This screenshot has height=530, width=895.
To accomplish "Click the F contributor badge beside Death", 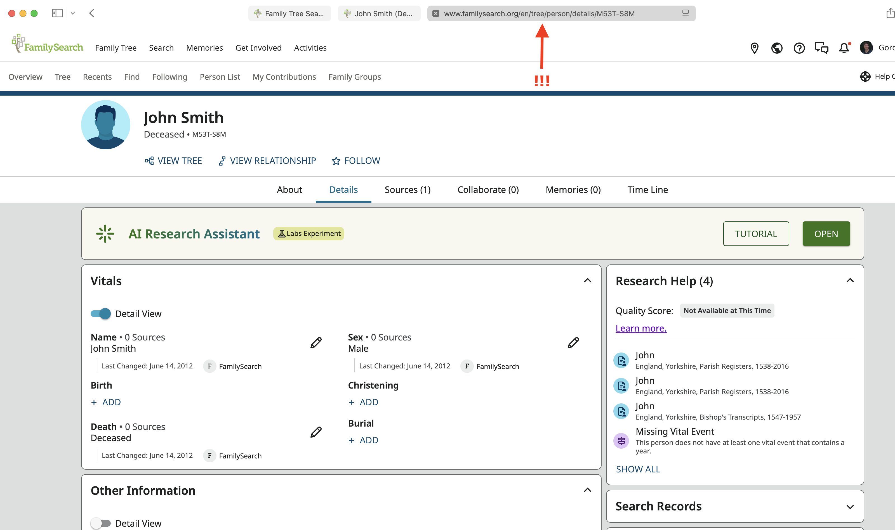I will pos(209,456).
